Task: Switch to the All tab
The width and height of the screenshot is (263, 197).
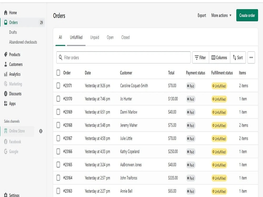Action: click(60, 37)
